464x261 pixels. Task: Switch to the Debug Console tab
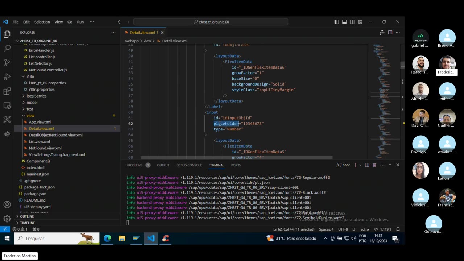(189, 165)
